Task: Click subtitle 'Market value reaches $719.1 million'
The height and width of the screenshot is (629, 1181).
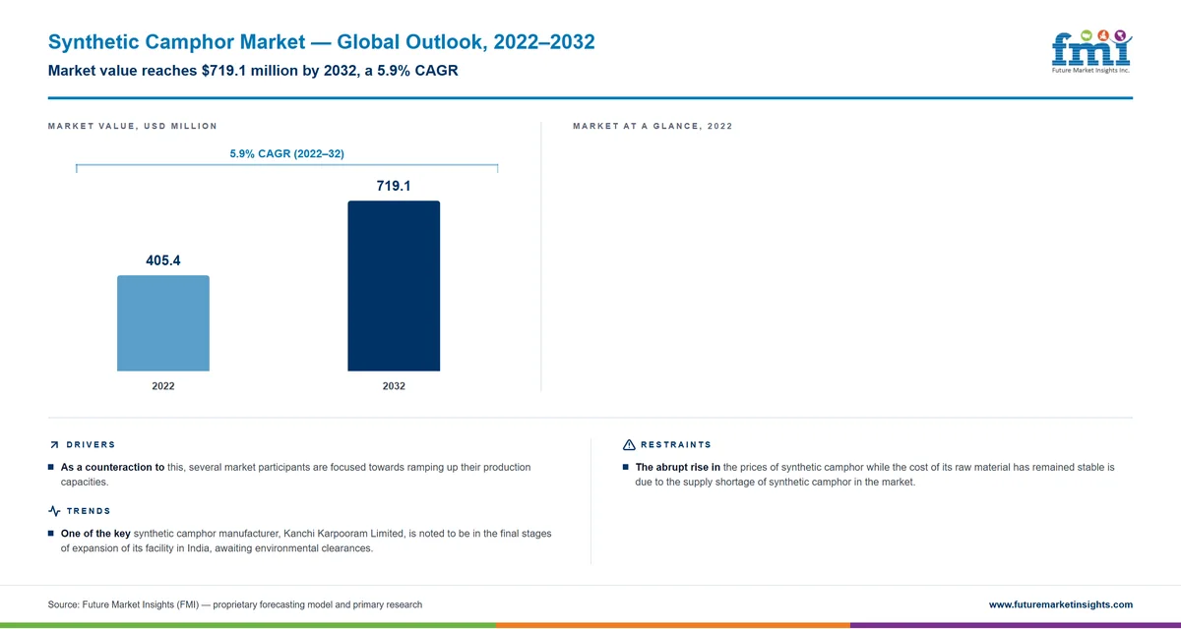Action: pyautogui.click(x=253, y=72)
